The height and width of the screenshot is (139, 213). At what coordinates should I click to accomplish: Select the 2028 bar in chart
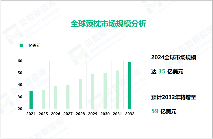81,94
